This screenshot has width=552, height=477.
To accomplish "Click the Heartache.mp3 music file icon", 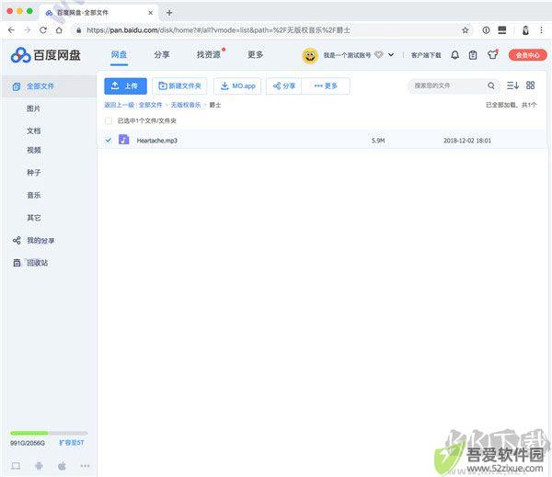I will pos(123,140).
